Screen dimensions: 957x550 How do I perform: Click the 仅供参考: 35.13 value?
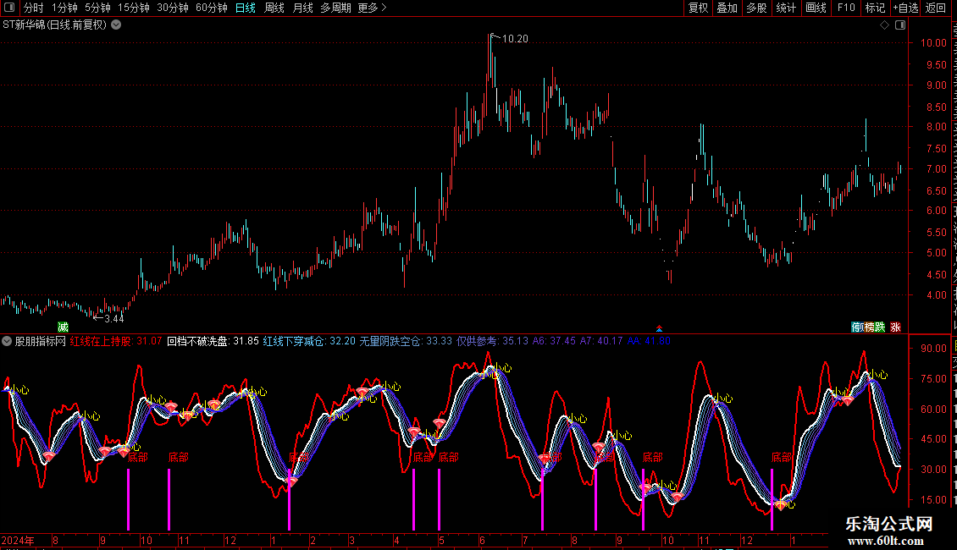pos(493,341)
